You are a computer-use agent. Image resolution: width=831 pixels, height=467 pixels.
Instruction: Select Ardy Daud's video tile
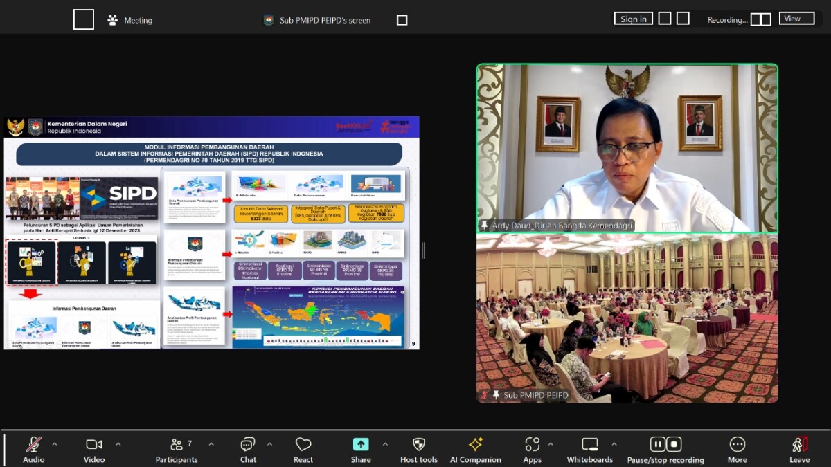[627, 148]
